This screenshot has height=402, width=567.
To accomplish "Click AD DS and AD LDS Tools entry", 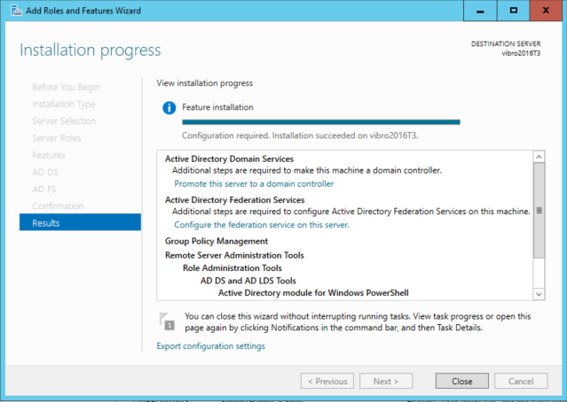I will coord(248,281).
